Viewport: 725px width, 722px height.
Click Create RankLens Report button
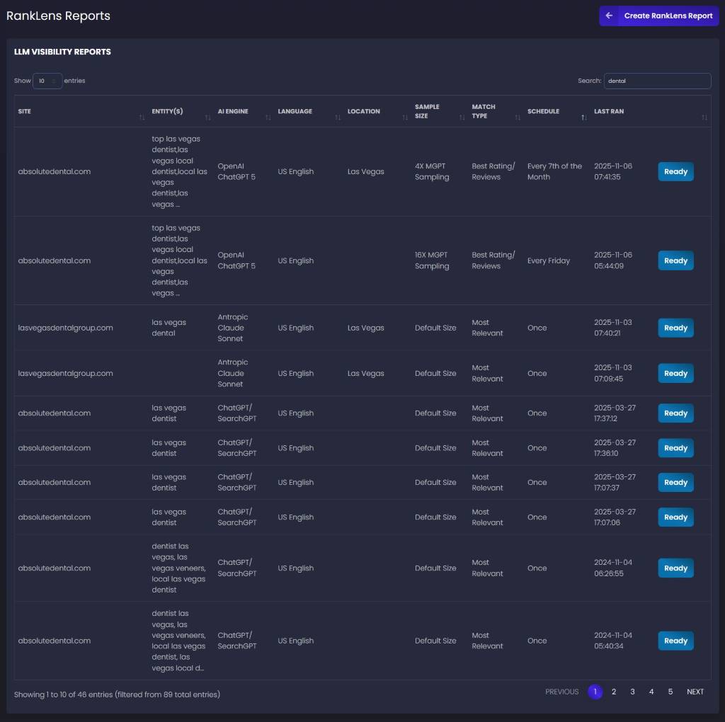658,16
